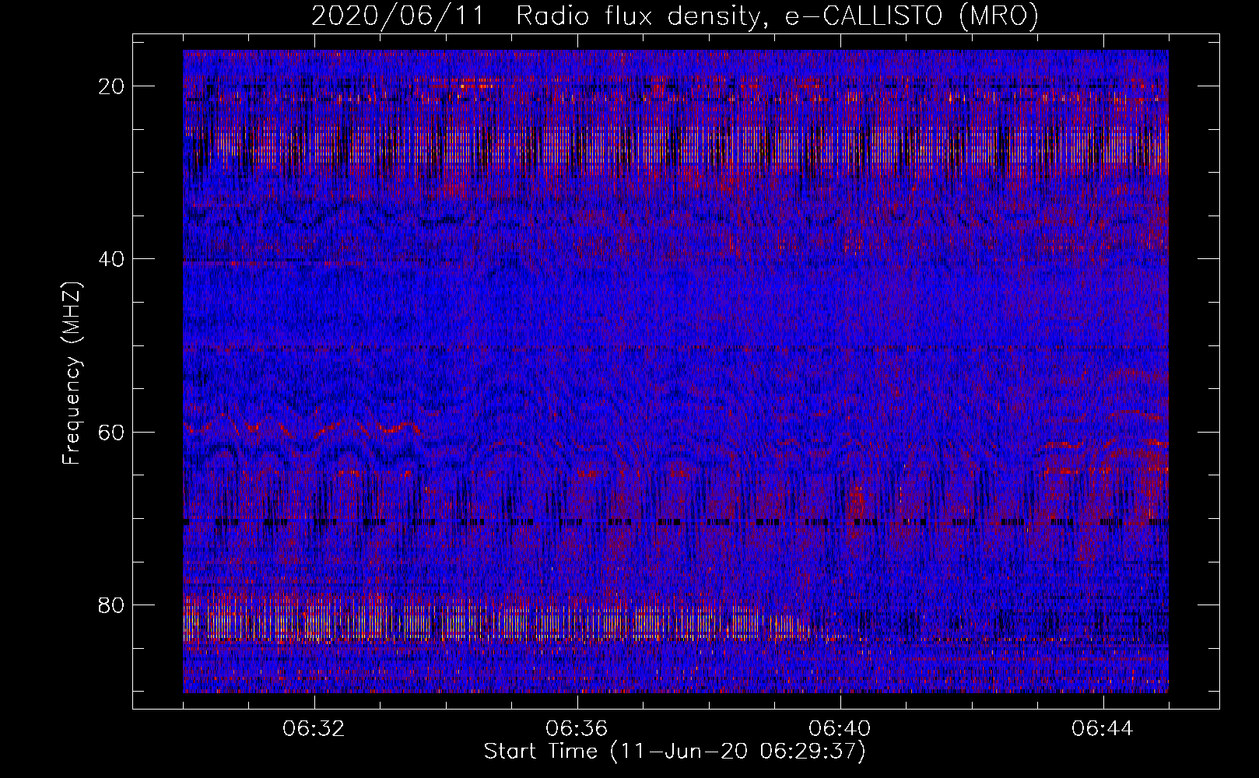This screenshot has height=778, width=1259.
Task: Click the 'Start Time (11-Jun-20 06:29:37)' label
Action: 675,752
